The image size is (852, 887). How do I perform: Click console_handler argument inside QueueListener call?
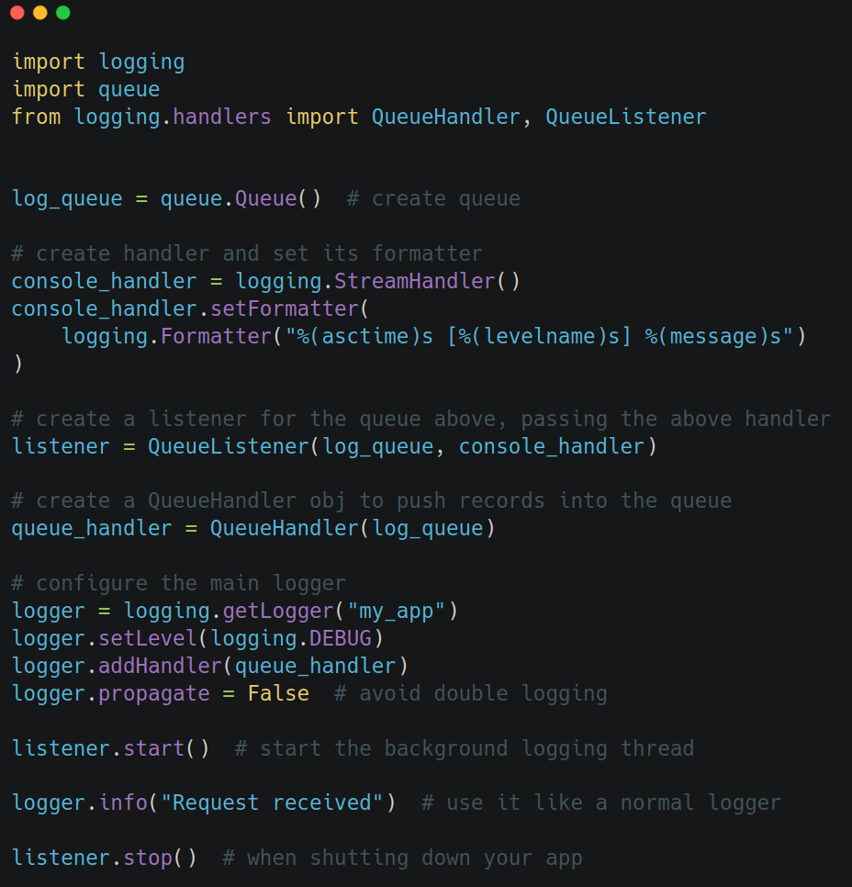[551, 446]
